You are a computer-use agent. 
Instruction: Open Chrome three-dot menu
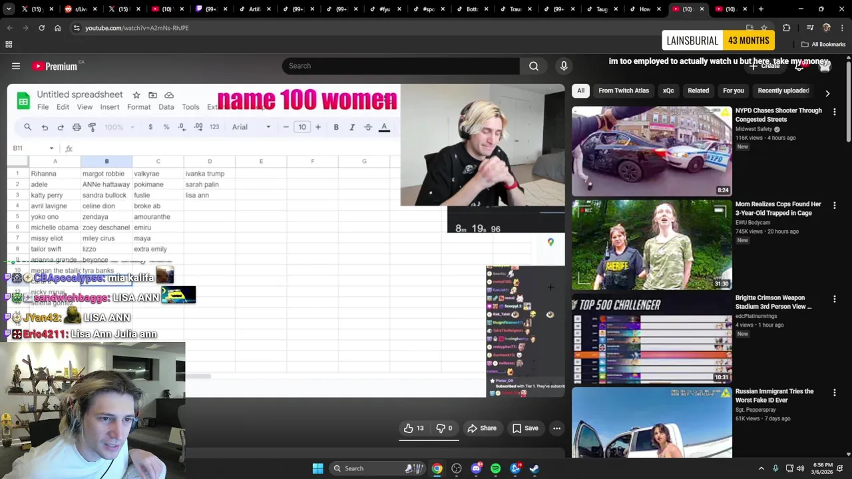click(x=841, y=28)
